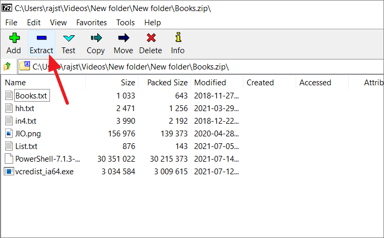The image size is (384, 238).
Task: Open the Info icon in toolbar
Action: tap(178, 37)
